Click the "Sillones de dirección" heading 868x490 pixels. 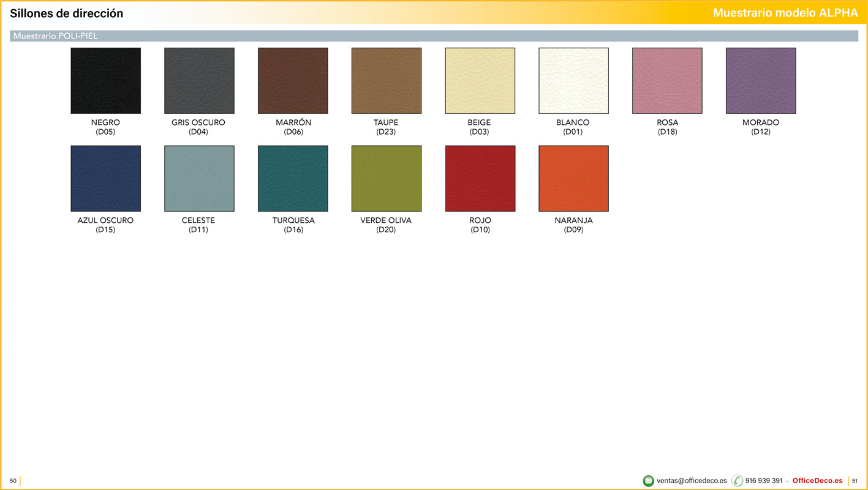pos(66,13)
